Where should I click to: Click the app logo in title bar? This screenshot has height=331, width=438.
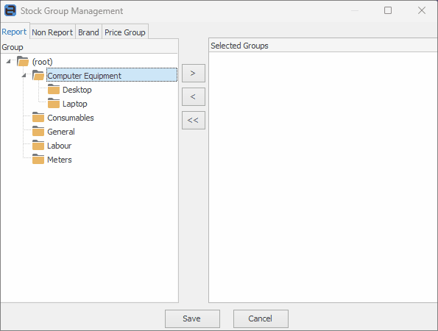[10, 10]
